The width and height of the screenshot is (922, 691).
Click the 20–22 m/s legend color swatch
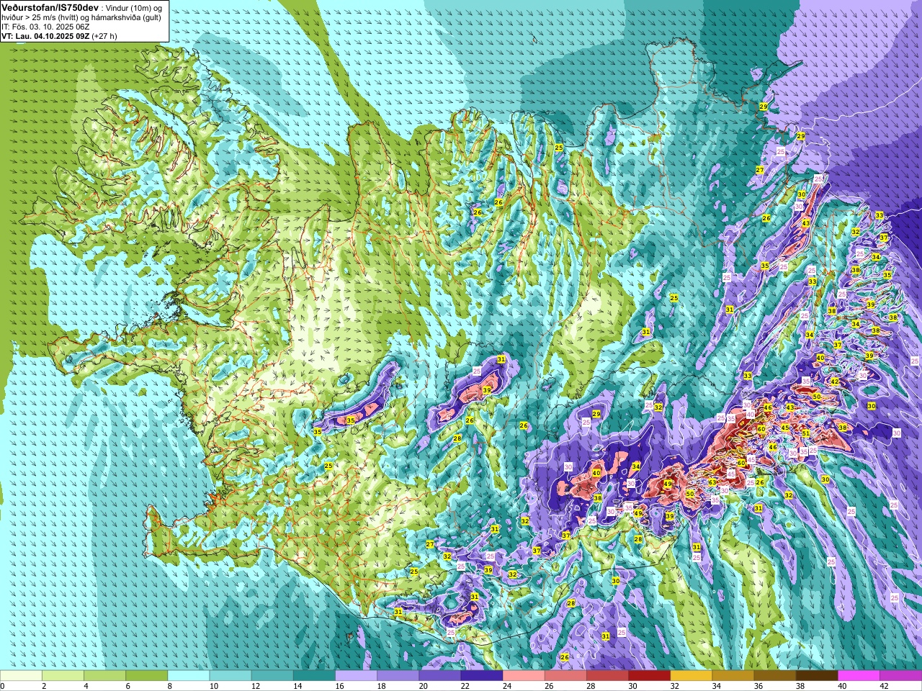(440, 676)
